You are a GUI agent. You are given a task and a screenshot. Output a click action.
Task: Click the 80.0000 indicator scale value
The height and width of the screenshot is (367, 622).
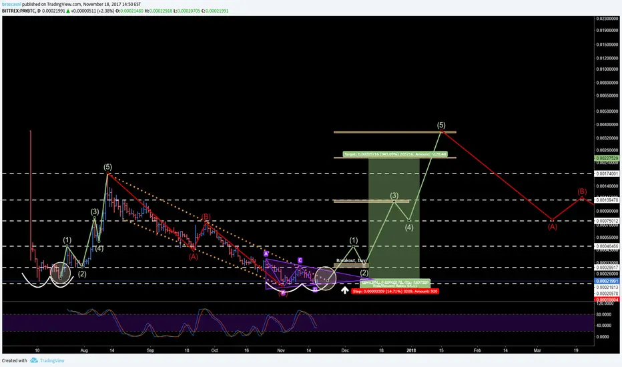click(605, 315)
